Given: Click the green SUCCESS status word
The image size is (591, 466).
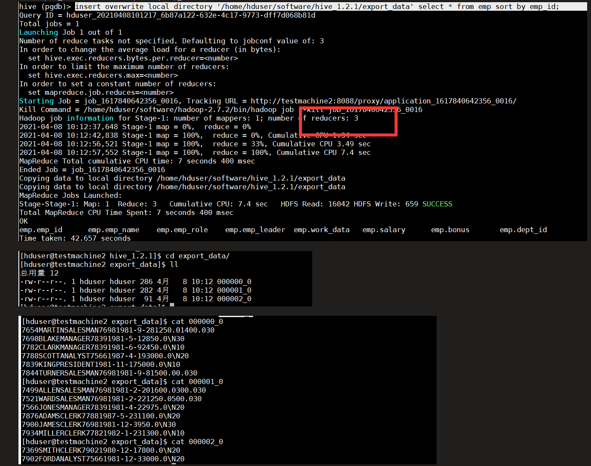Looking at the screenshot, I should 437,204.
